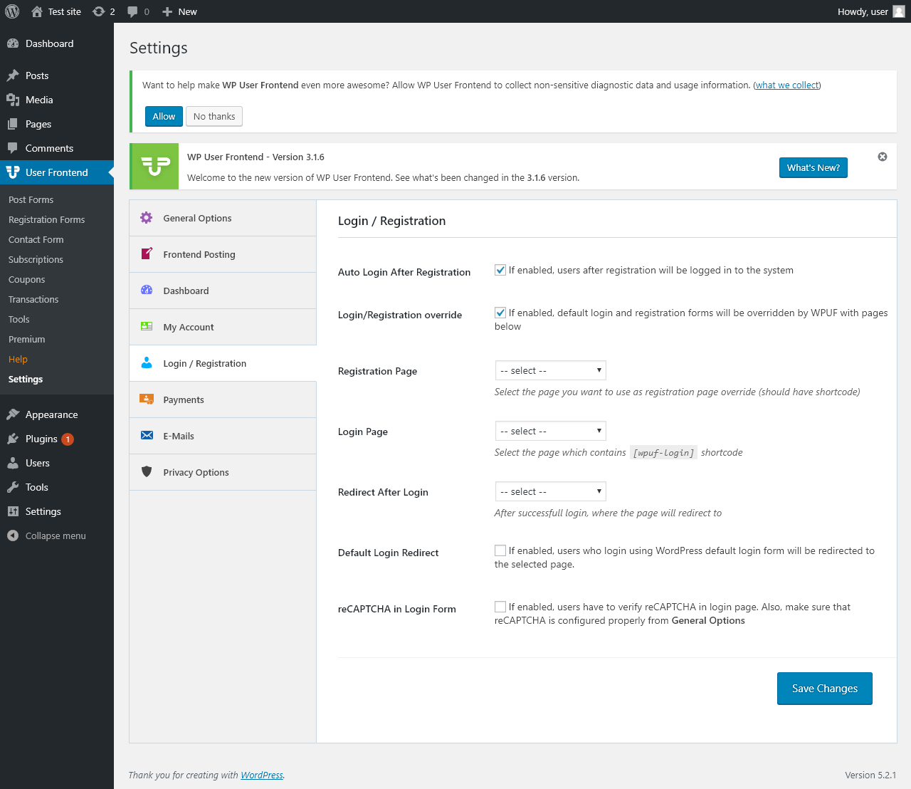Switch to Dashboard settings tab

tap(223, 291)
